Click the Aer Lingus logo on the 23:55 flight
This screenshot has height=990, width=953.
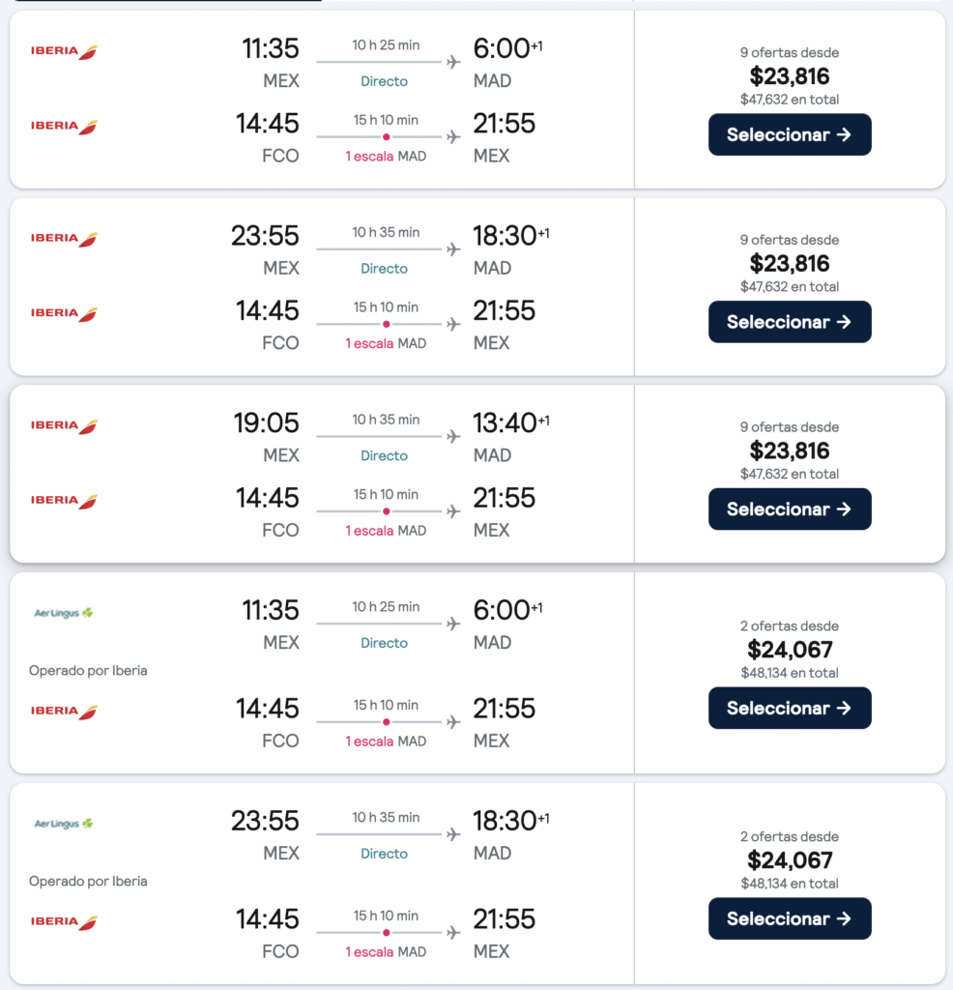[x=64, y=824]
